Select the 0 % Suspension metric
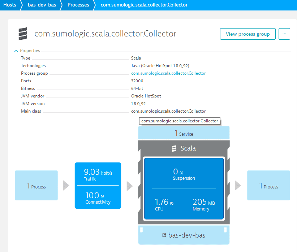The width and height of the screenshot is (297, 252). coord(184,174)
